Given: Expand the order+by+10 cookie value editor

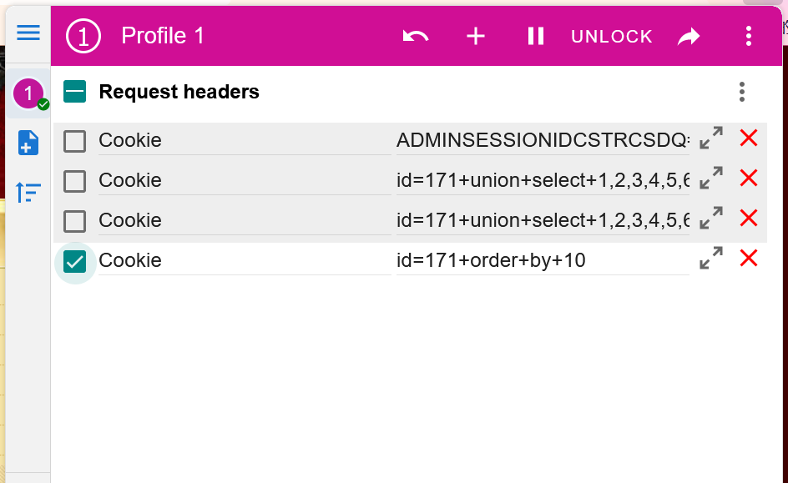Looking at the screenshot, I should pyautogui.click(x=711, y=259).
